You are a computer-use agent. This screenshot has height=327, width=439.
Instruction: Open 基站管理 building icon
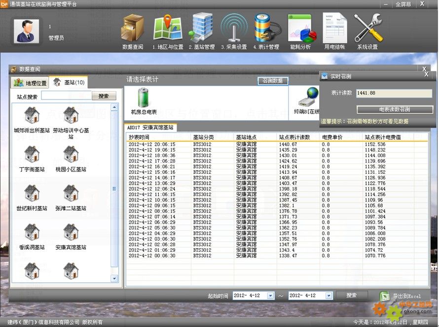point(201,29)
